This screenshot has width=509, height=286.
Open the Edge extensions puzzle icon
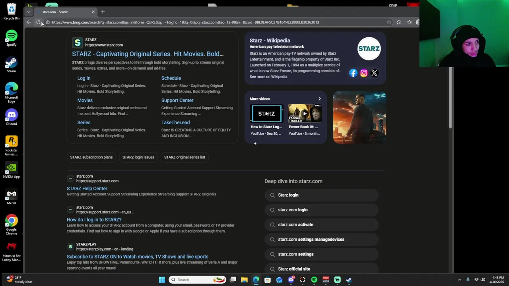(x=399, y=22)
